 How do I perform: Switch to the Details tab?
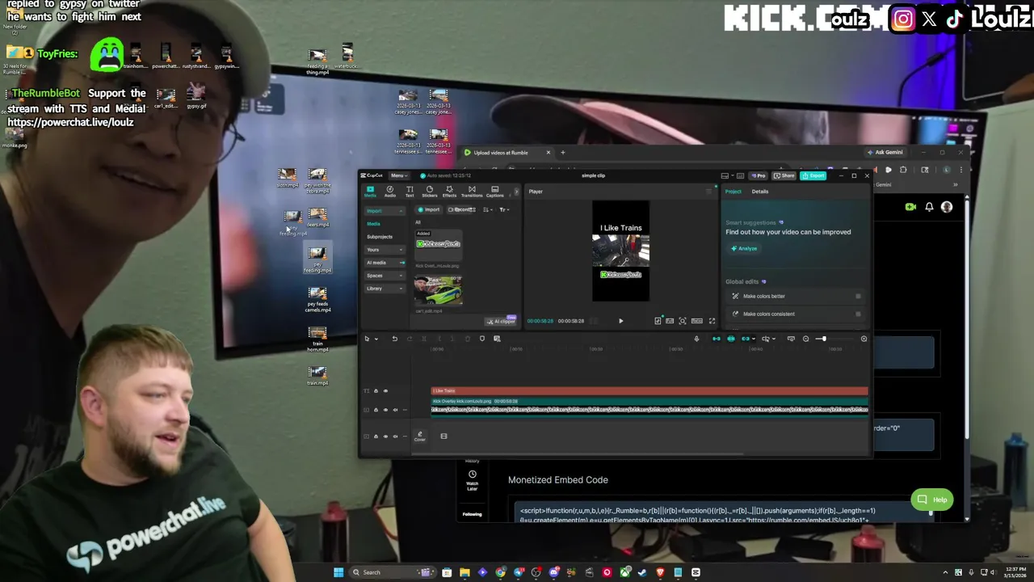click(760, 192)
